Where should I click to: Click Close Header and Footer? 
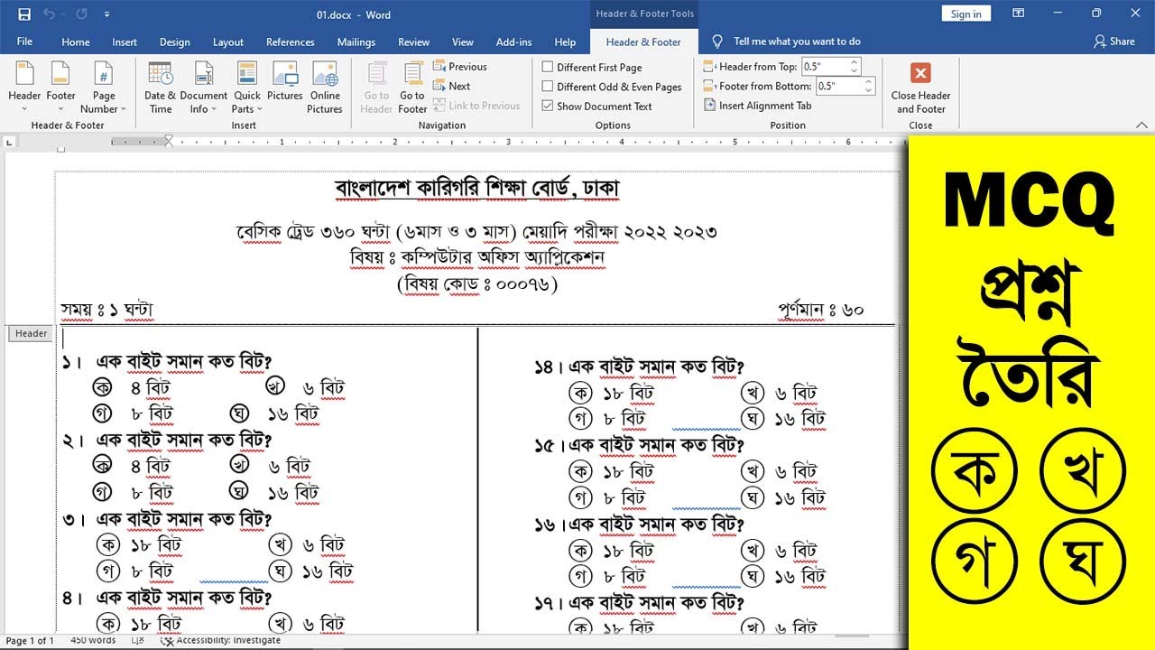click(x=920, y=88)
